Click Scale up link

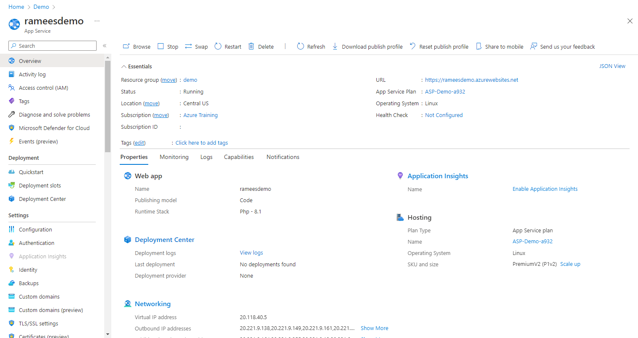pos(570,264)
